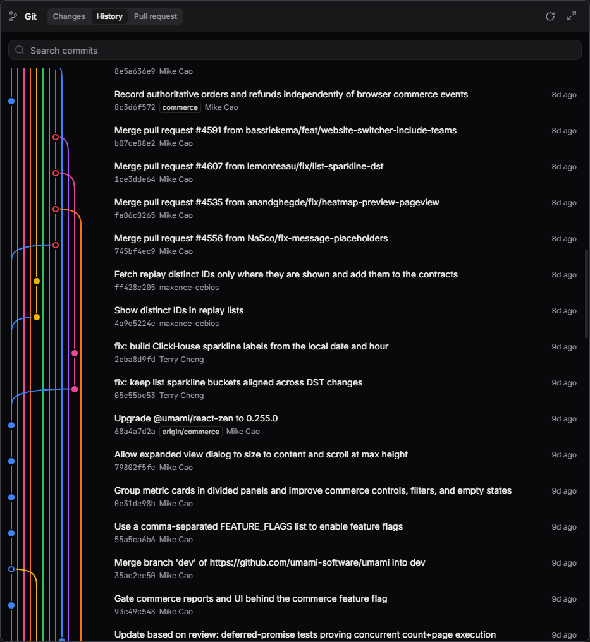Select "Group metric cards in divided panels" commit
This screenshot has height=642, width=590.
pyautogui.click(x=312, y=490)
